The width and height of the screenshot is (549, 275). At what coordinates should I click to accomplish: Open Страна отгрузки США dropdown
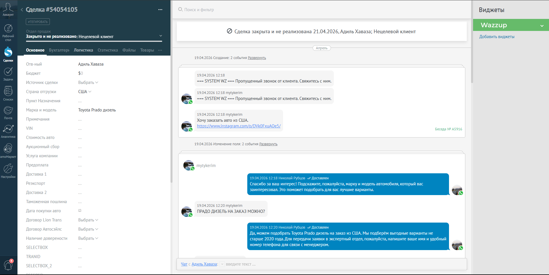coord(85,92)
